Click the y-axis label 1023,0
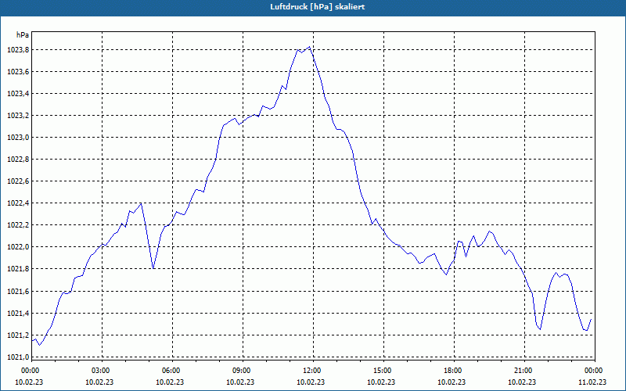626x391 pixels. point(18,138)
